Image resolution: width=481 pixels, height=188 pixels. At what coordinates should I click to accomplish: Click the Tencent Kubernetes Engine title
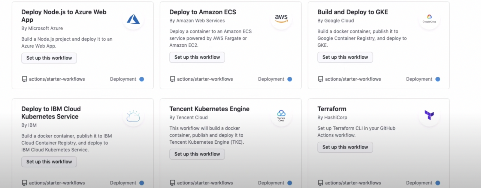pos(209,109)
